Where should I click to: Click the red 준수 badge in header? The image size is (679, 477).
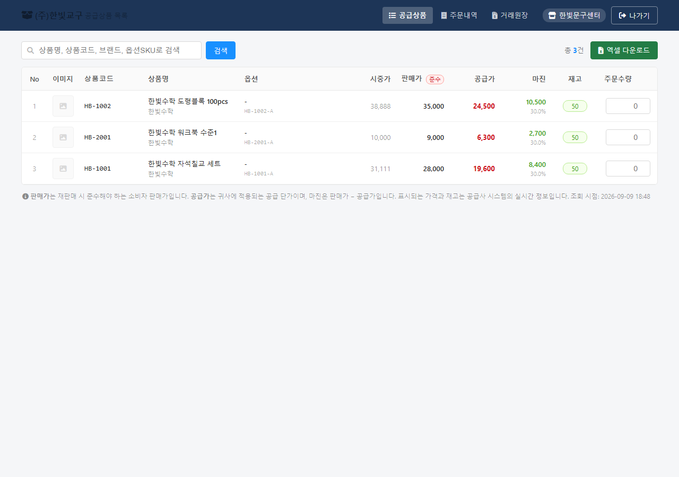(435, 79)
